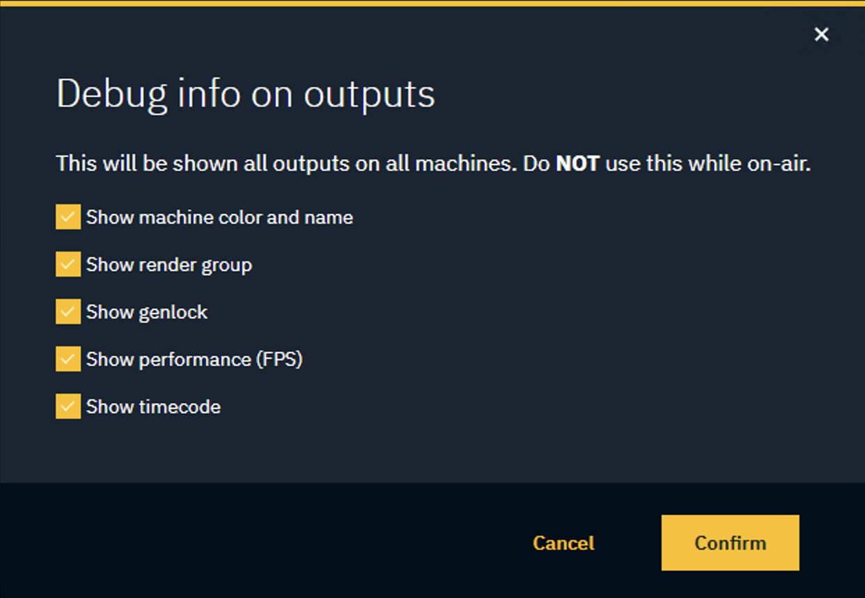Uncheck Show performance (FPS)
The width and height of the screenshot is (865, 598).
pos(67,359)
